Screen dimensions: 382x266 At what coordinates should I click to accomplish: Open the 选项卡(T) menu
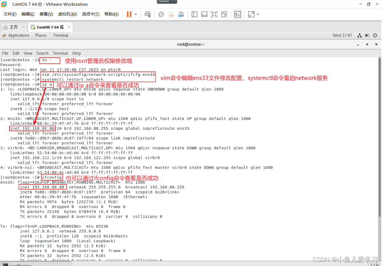(91, 14)
